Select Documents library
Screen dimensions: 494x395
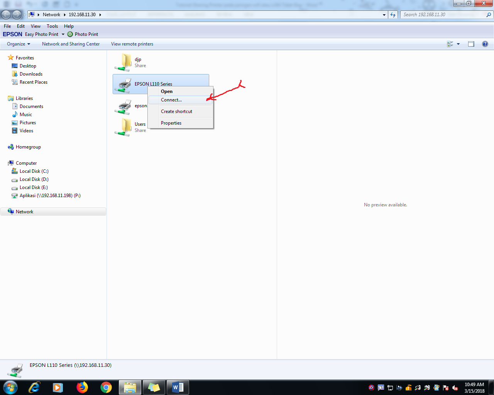coord(31,106)
